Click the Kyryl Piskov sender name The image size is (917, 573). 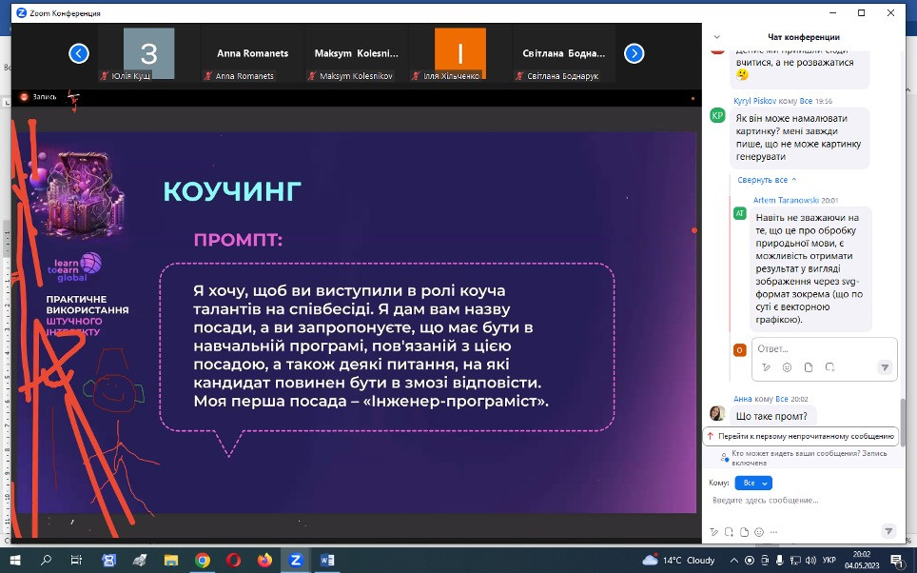755,101
